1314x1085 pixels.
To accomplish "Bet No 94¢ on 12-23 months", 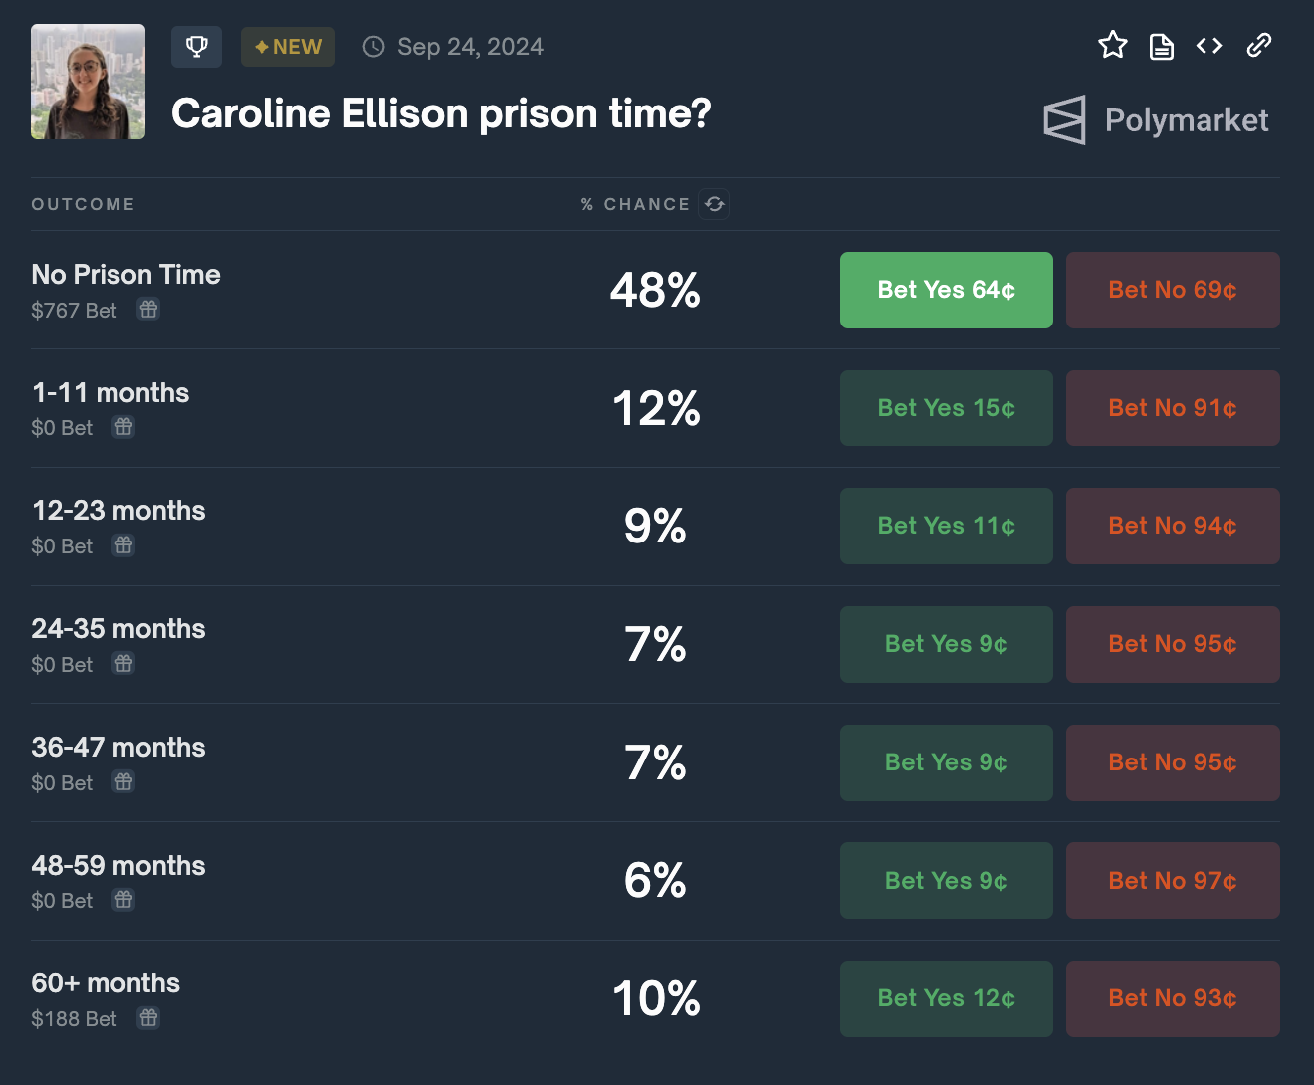I will tap(1172, 526).
